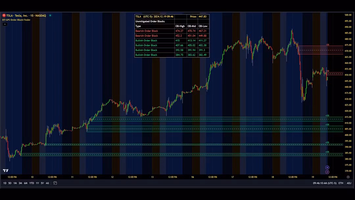Switch to the 5D time range
The width and height of the screenshot is (355, 200).
click(x=10, y=183)
